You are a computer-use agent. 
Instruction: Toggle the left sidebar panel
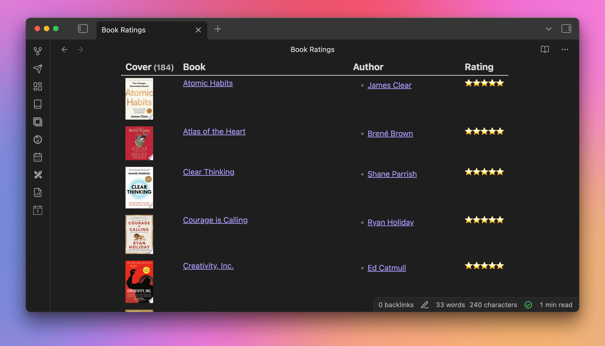83,29
